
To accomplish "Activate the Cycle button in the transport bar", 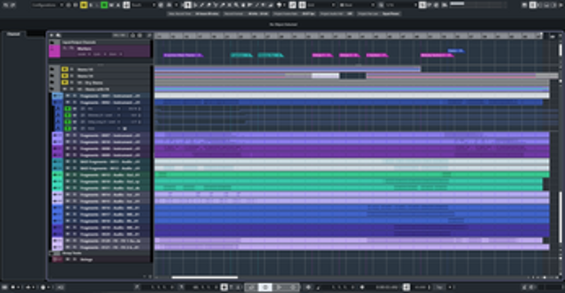I will [x=250, y=287].
